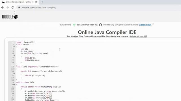
Task: Click the 'int id;' code line
Action: point(24,49)
